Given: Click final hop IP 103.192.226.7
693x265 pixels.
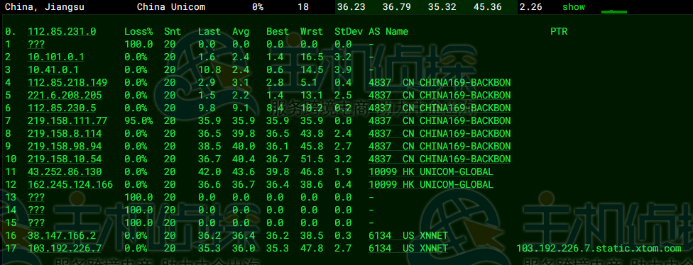Looking at the screenshot, I should point(65,249).
